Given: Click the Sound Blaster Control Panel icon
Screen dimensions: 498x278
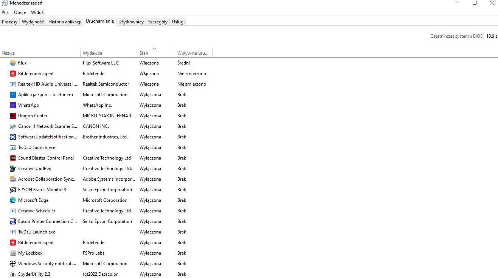Looking at the screenshot, I should [x=13, y=158].
